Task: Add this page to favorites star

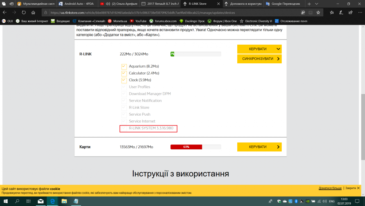Action: 318,12
